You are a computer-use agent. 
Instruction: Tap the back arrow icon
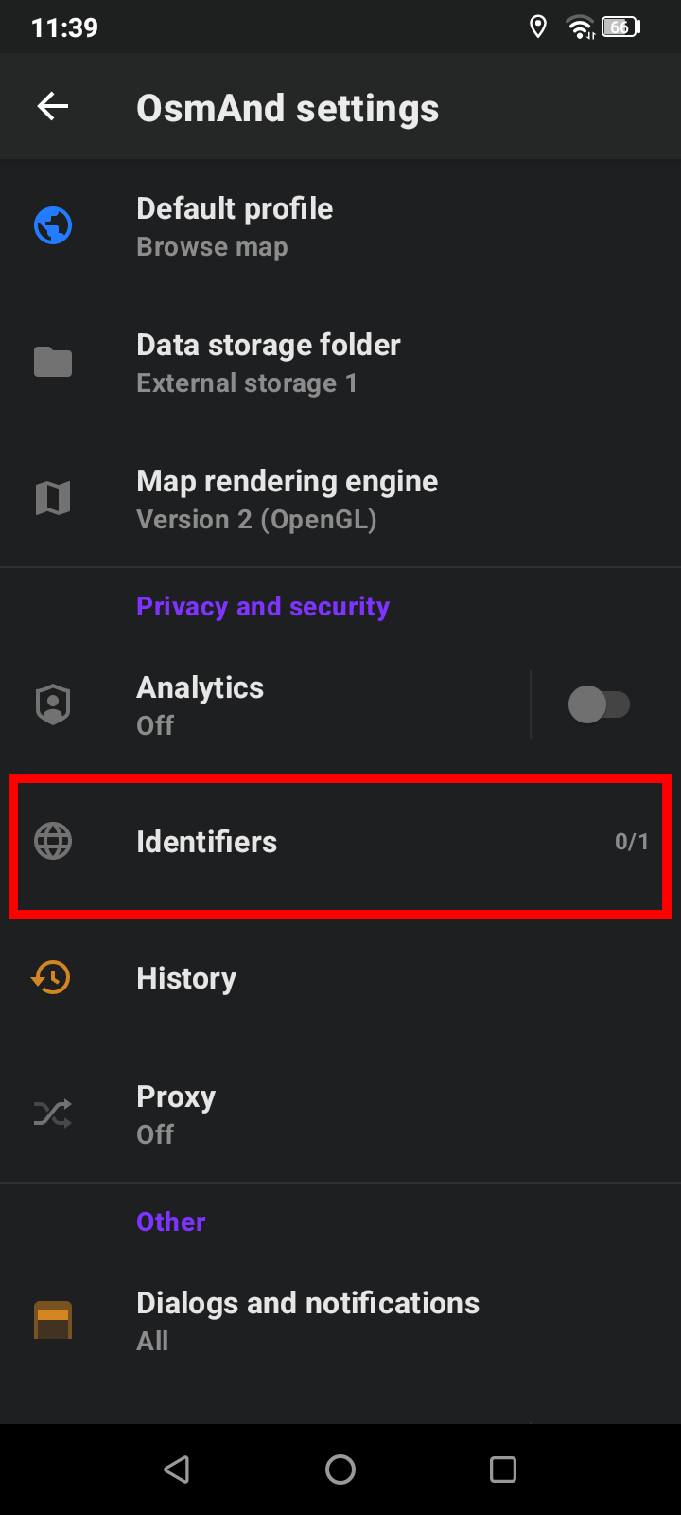pos(53,107)
